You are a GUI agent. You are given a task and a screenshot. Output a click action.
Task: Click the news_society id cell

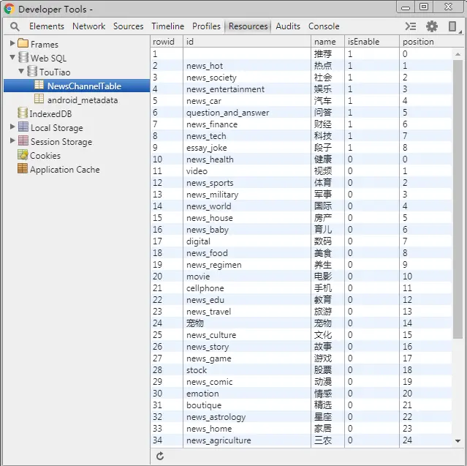click(x=247, y=78)
